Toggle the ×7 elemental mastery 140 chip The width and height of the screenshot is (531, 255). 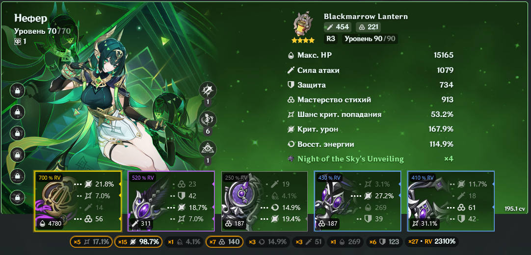click(224, 242)
